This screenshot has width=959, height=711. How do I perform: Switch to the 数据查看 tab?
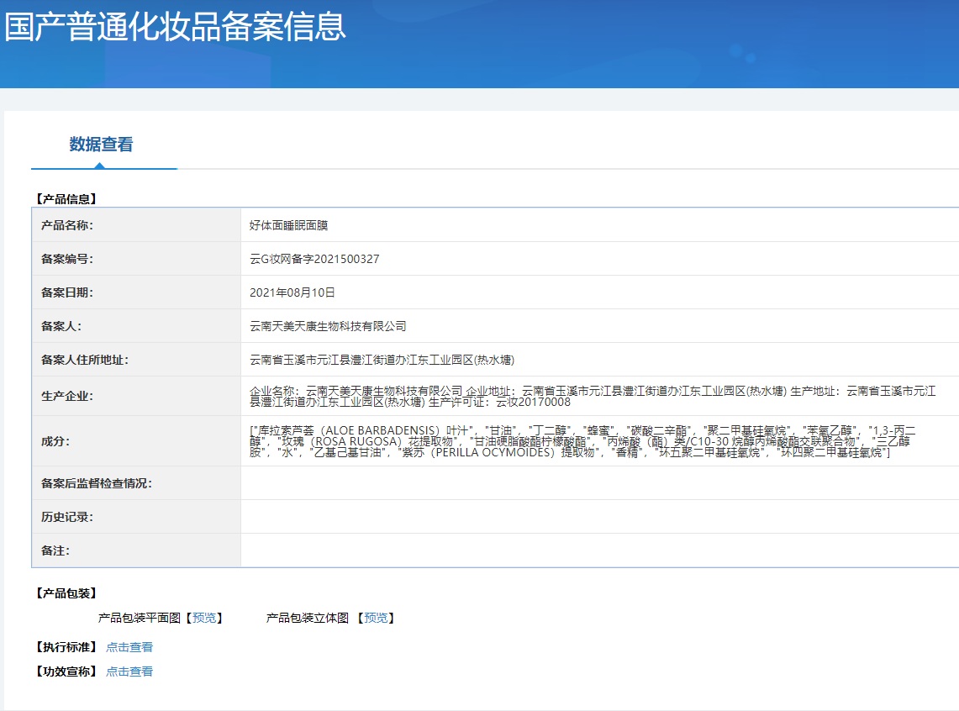click(101, 145)
